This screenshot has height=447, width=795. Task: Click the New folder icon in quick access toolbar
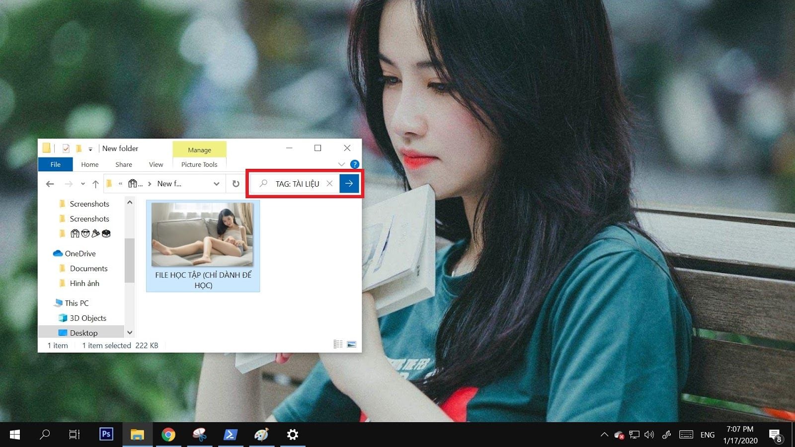coord(79,148)
